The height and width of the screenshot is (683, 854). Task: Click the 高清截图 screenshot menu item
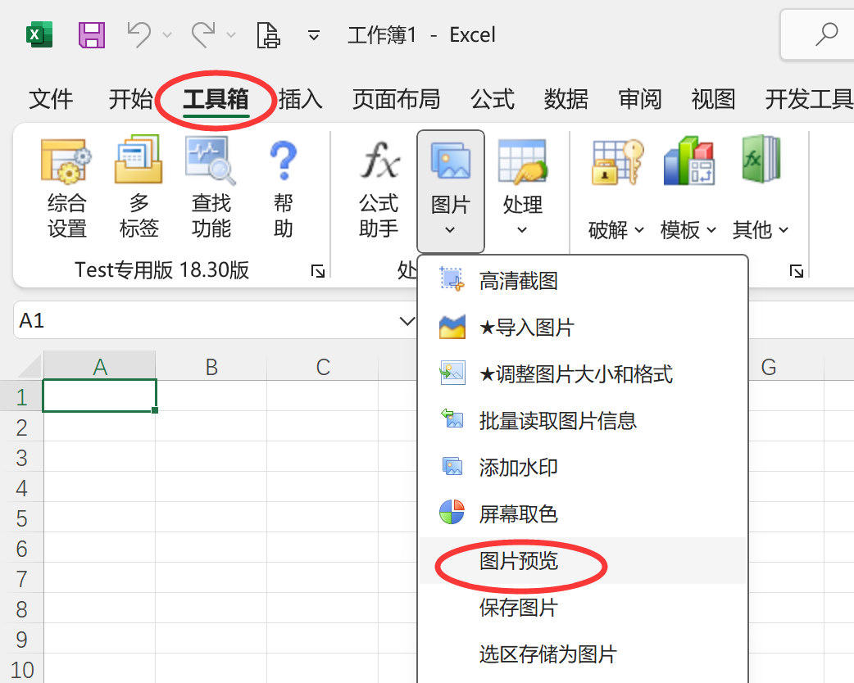click(518, 282)
